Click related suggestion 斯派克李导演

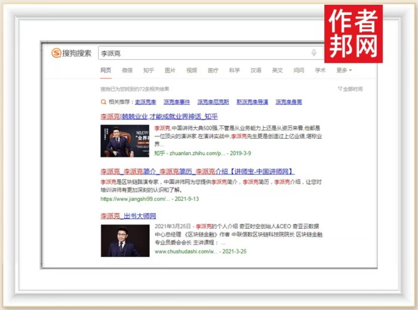(252, 102)
